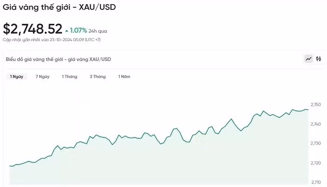
Task: Switch to the line chart view icon
Action: (x=309, y=59)
